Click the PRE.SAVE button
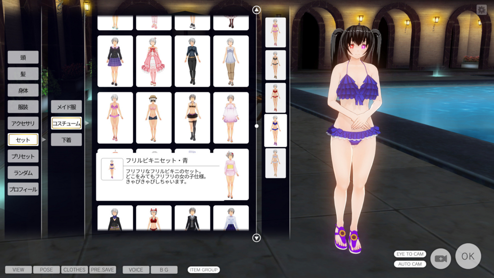The width and height of the screenshot is (494, 278). [x=102, y=270]
